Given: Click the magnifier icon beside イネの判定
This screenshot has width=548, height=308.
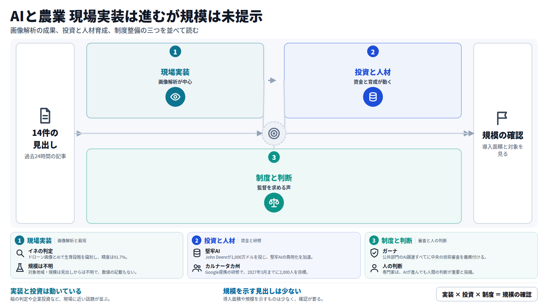Looking at the screenshot, I should [20, 253].
